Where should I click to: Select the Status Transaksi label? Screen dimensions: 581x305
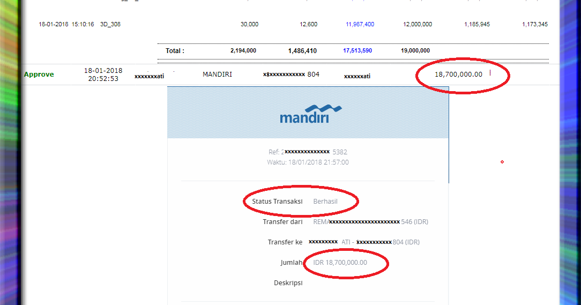[277, 201]
